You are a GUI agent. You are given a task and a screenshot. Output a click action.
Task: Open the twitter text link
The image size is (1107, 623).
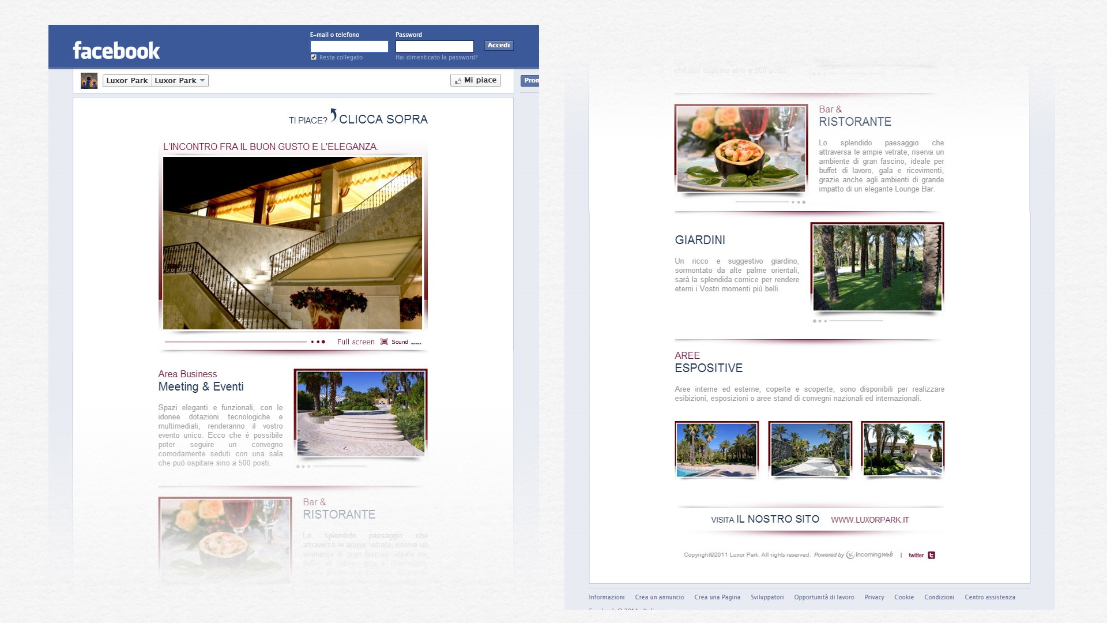(x=916, y=556)
